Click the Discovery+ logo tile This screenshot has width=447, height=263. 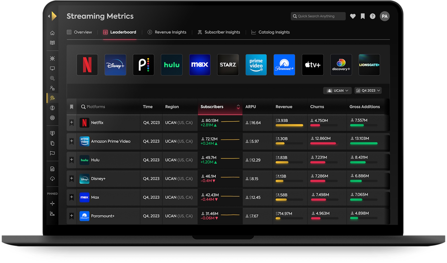pyautogui.click(x=341, y=65)
